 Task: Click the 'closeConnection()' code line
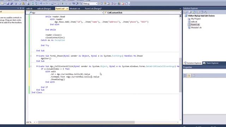pyautogui.click(x=55, y=38)
